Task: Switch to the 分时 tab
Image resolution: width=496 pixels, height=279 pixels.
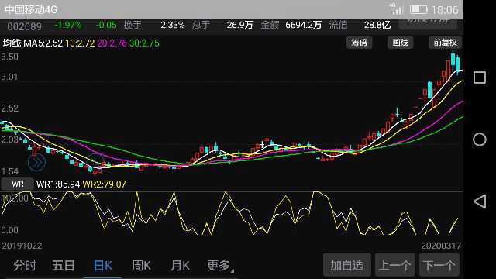Action: (25, 265)
